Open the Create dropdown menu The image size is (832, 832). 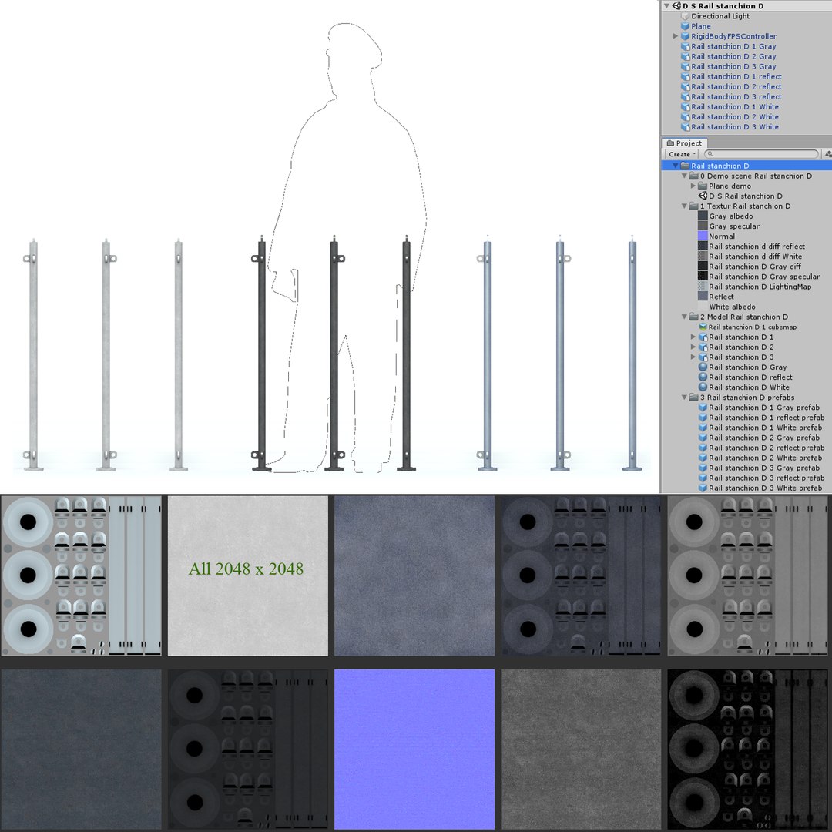[682, 154]
